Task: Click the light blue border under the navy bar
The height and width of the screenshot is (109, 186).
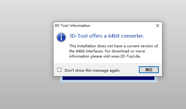Action: point(108,81)
